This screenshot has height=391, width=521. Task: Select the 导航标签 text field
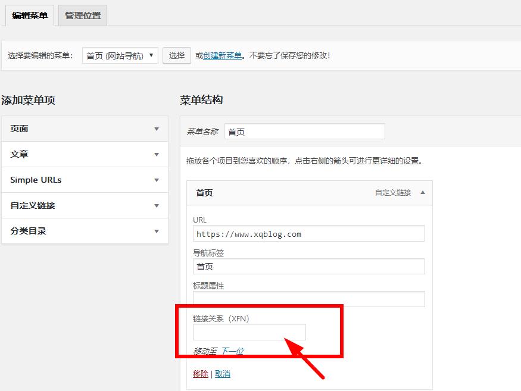308,266
